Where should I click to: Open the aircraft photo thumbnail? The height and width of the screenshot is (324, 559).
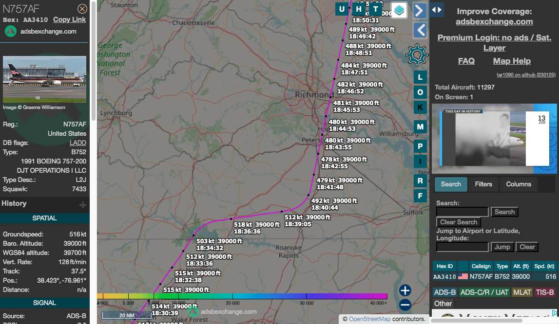44,79
